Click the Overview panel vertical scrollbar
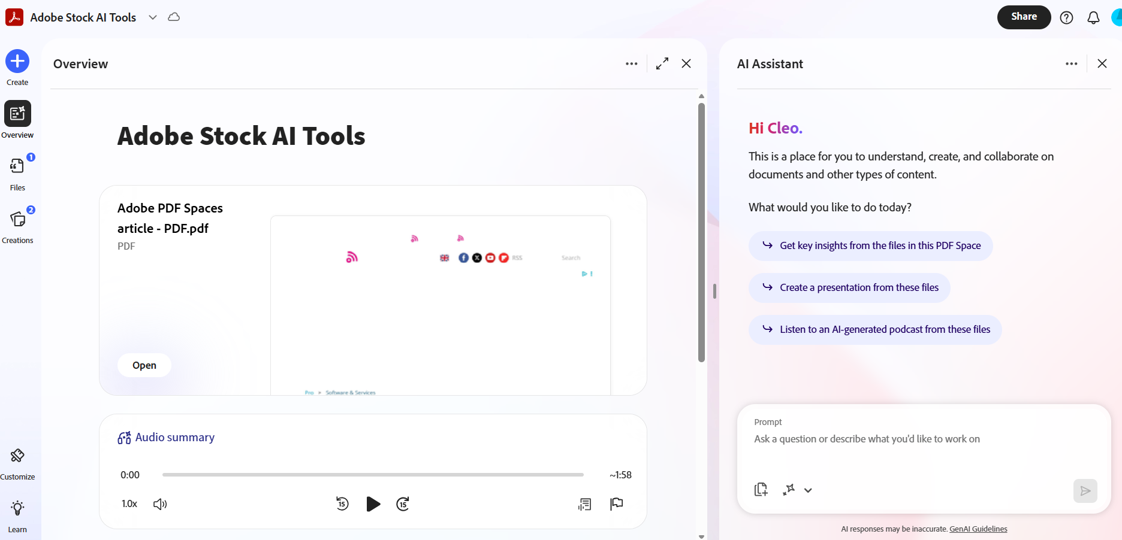Screen dimensions: 1122x540 (x=701, y=232)
